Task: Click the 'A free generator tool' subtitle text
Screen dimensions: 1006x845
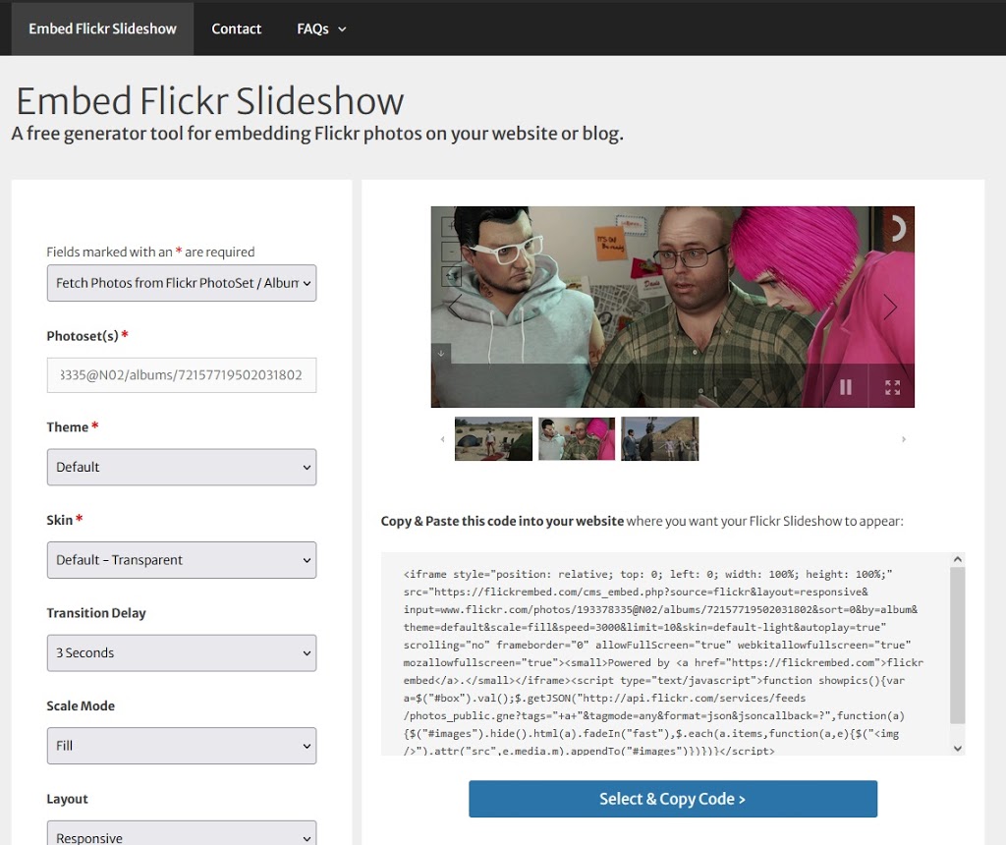Action: pyautogui.click(x=317, y=134)
